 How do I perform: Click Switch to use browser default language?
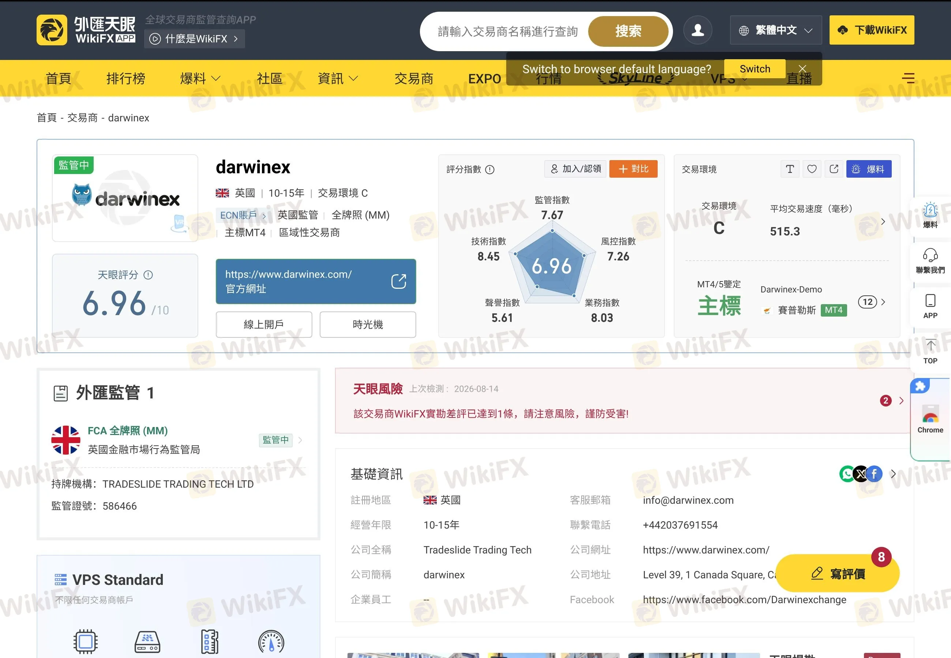pyautogui.click(x=755, y=68)
